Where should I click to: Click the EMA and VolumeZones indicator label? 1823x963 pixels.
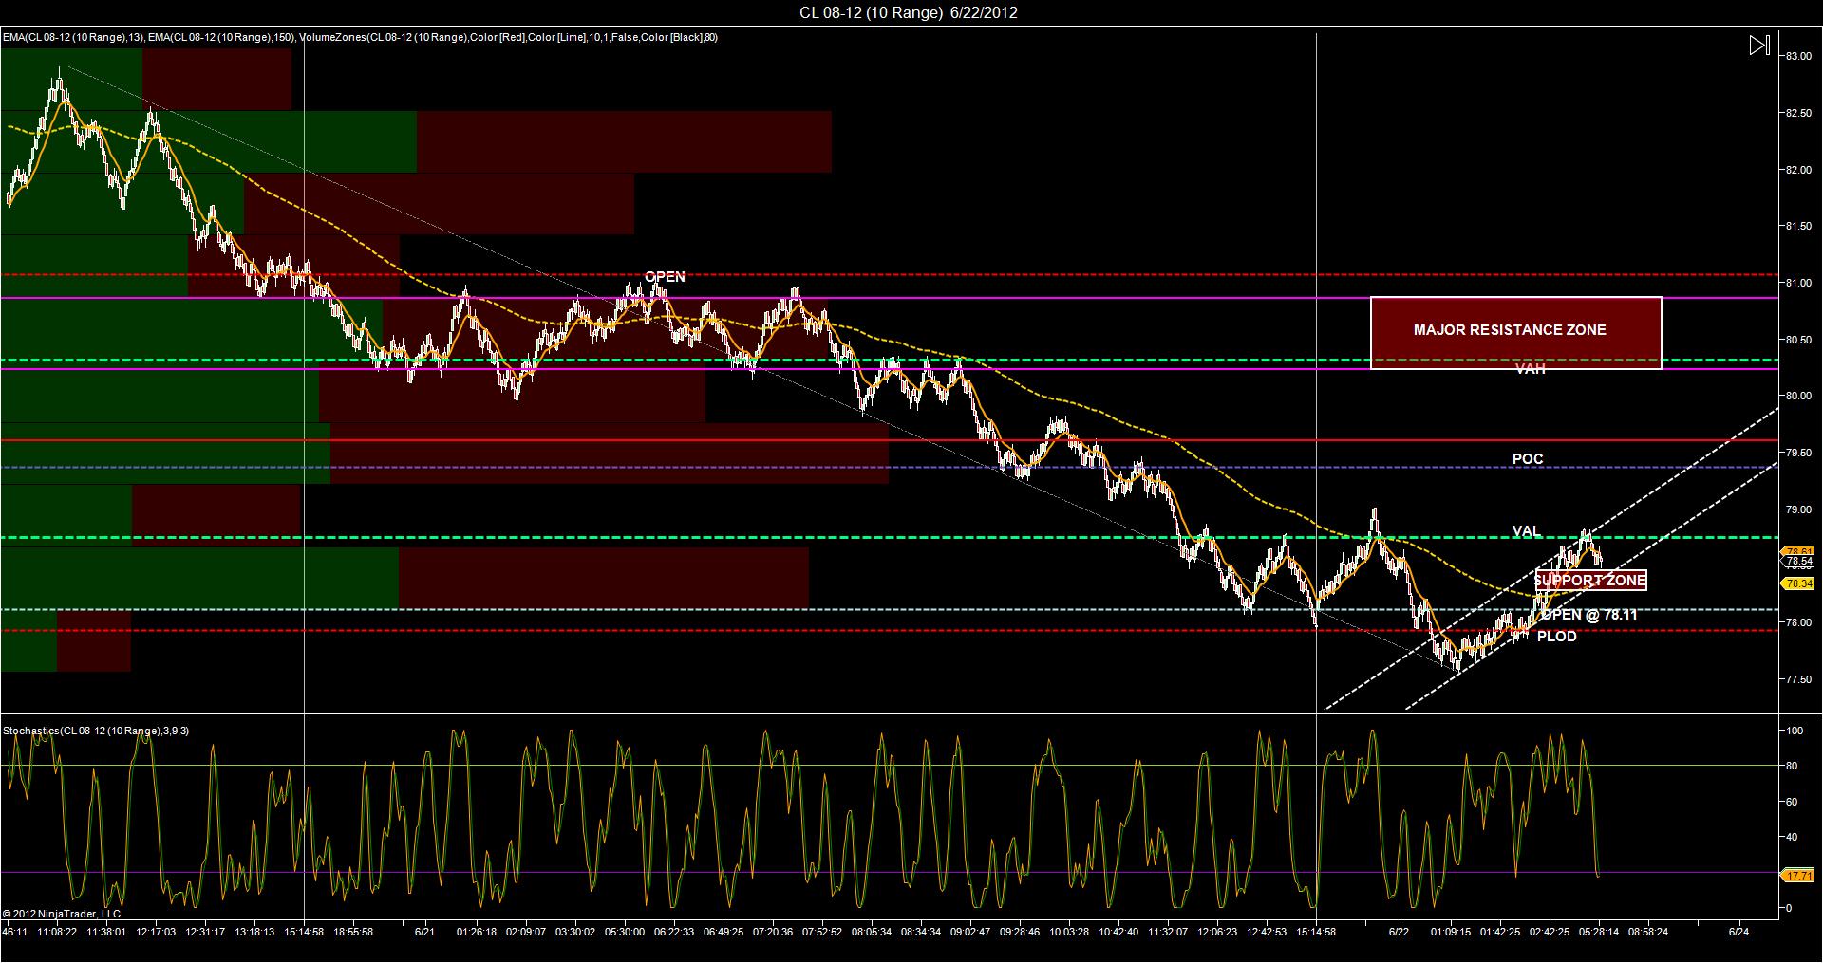(x=360, y=37)
